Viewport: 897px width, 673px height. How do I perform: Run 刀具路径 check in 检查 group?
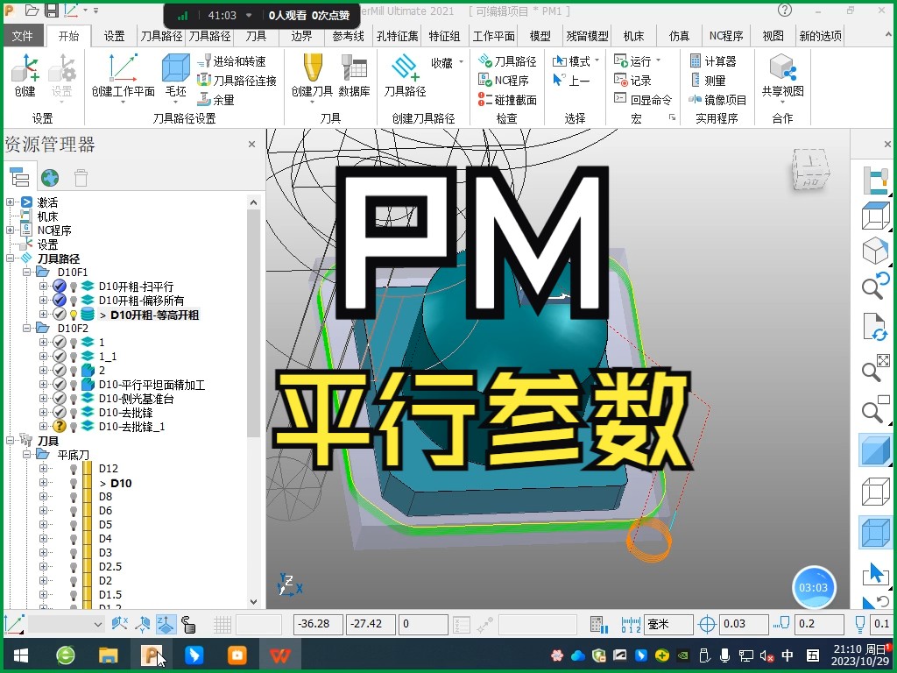507,61
